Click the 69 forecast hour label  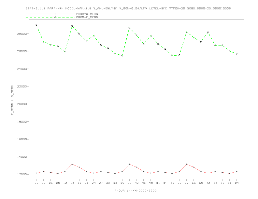tap(201, 183)
